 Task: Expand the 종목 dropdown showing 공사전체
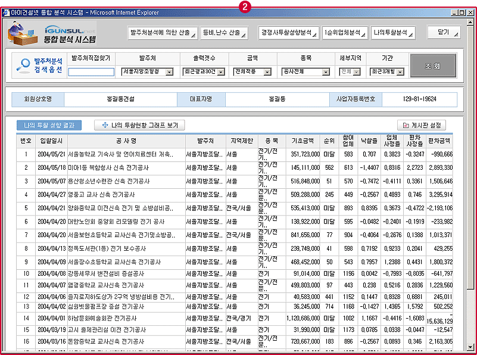tap(305, 72)
